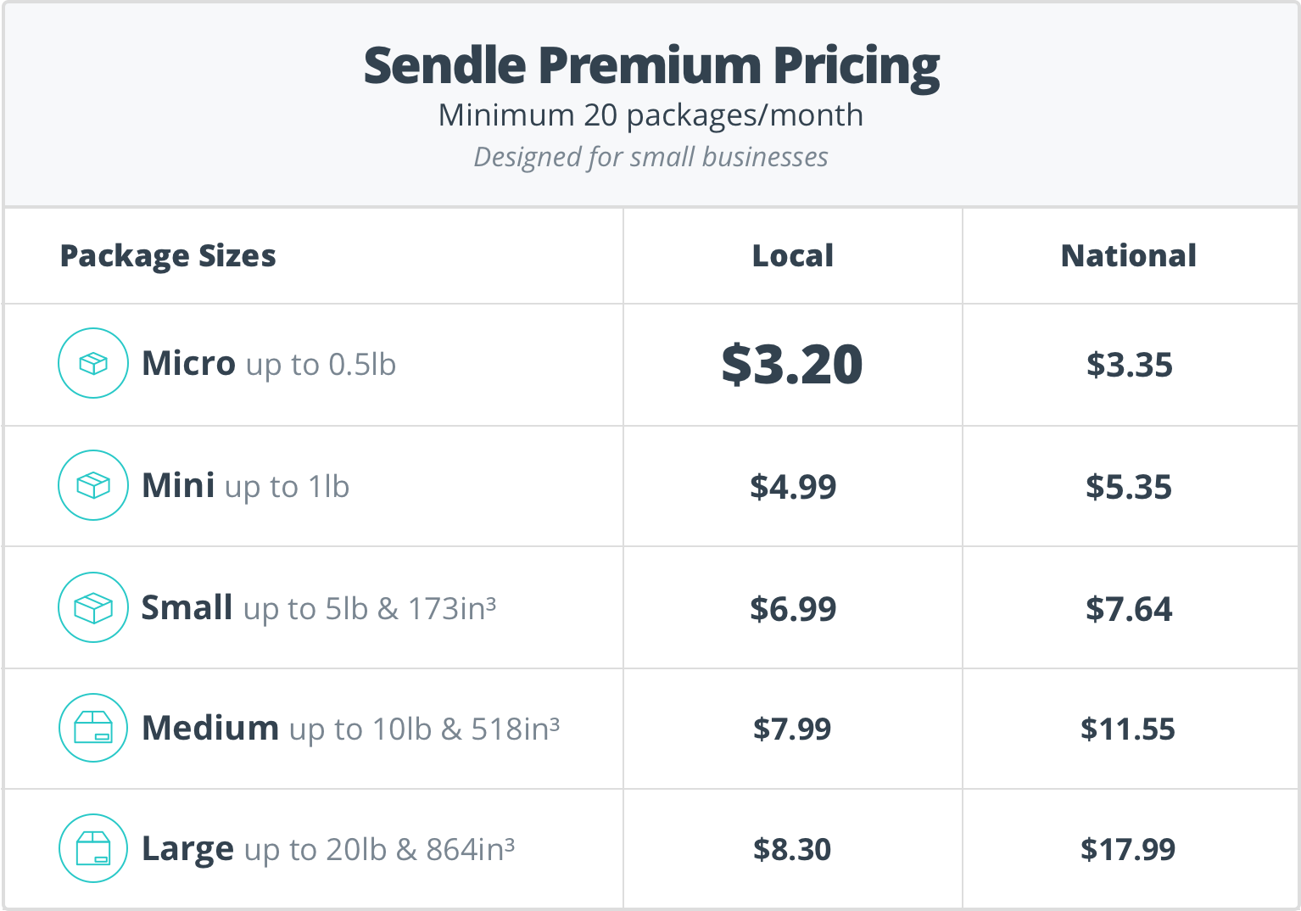
Task: Click the $3.20 Micro local price
Action: pyautogui.click(x=792, y=365)
